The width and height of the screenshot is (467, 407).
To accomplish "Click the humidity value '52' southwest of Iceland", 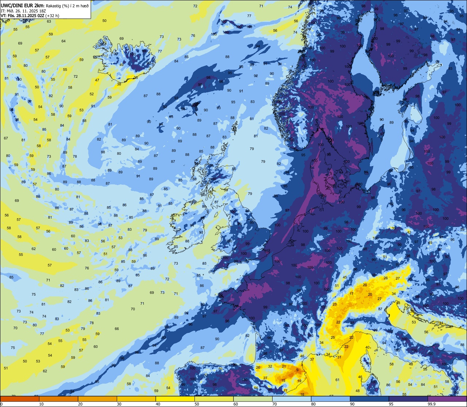I will coord(92,94).
